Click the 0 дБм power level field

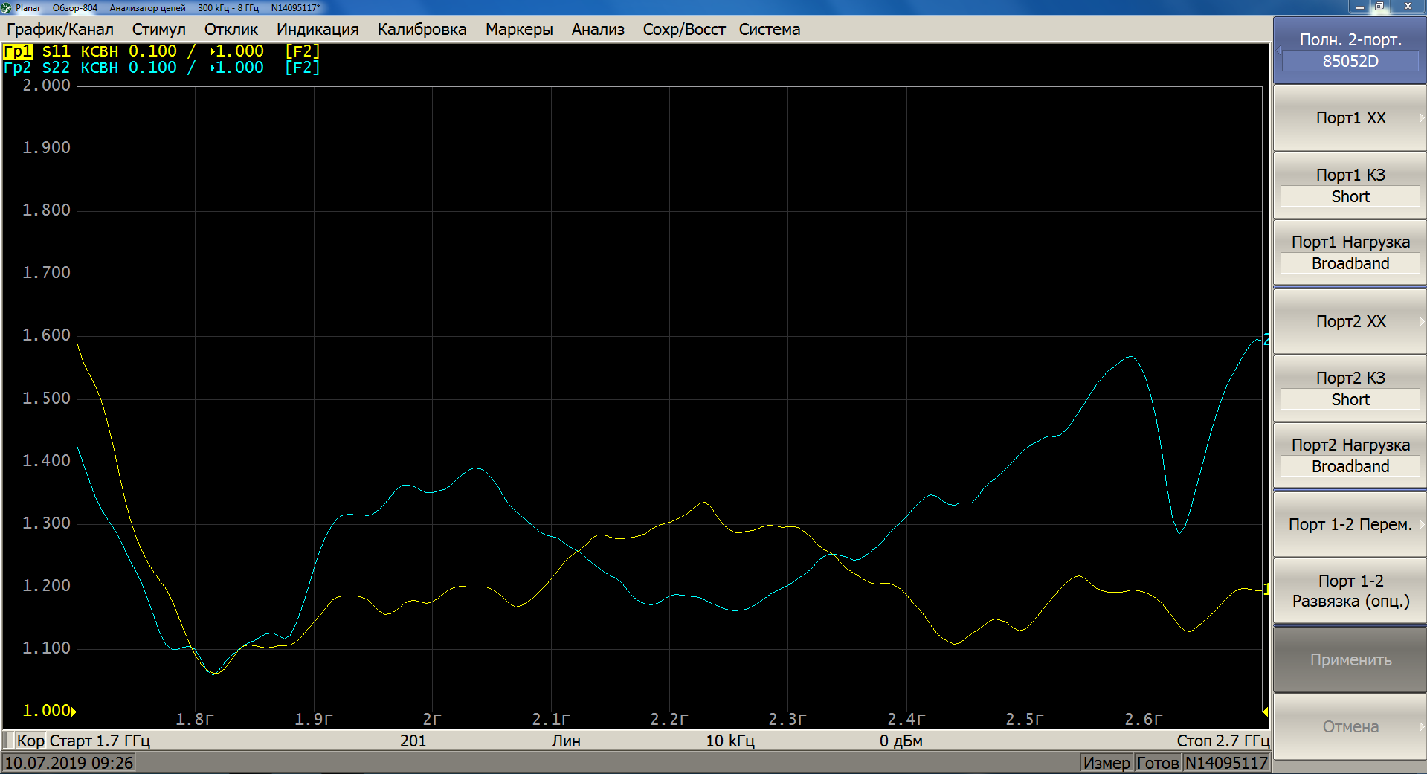901,741
